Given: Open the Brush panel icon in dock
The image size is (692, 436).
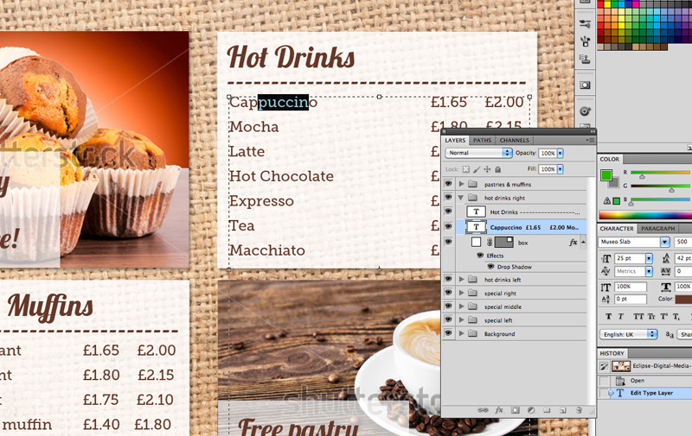Looking at the screenshot, I should pyautogui.click(x=585, y=24).
